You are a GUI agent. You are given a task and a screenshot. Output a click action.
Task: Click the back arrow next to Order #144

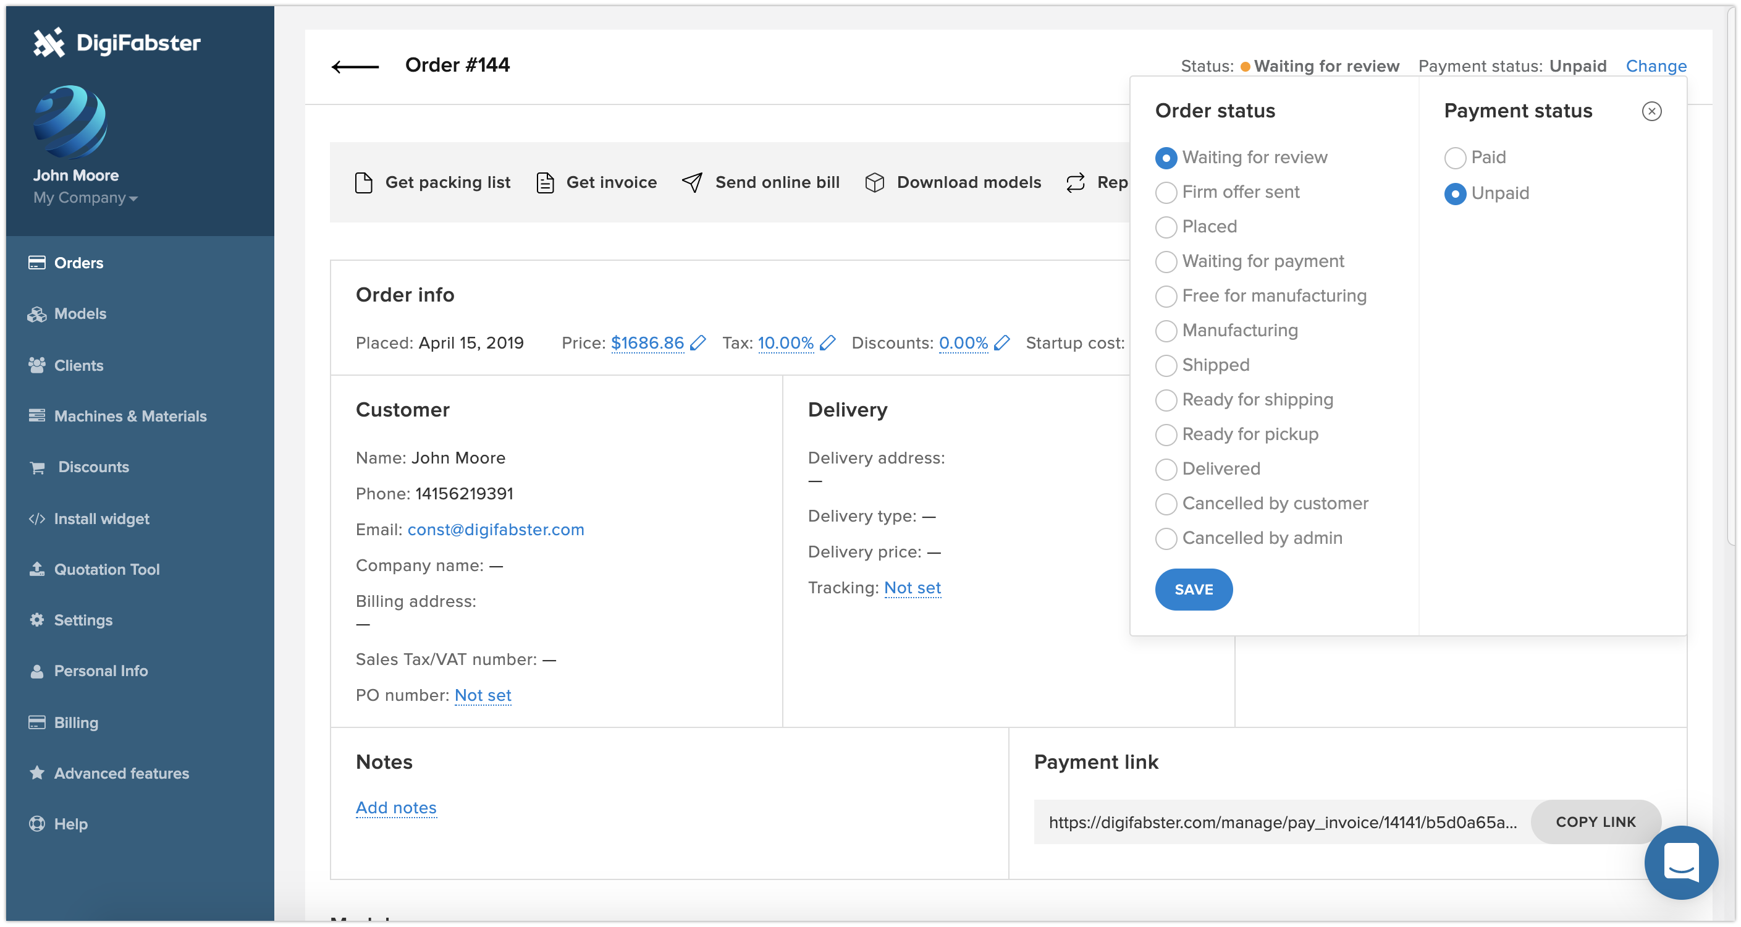click(355, 66)
